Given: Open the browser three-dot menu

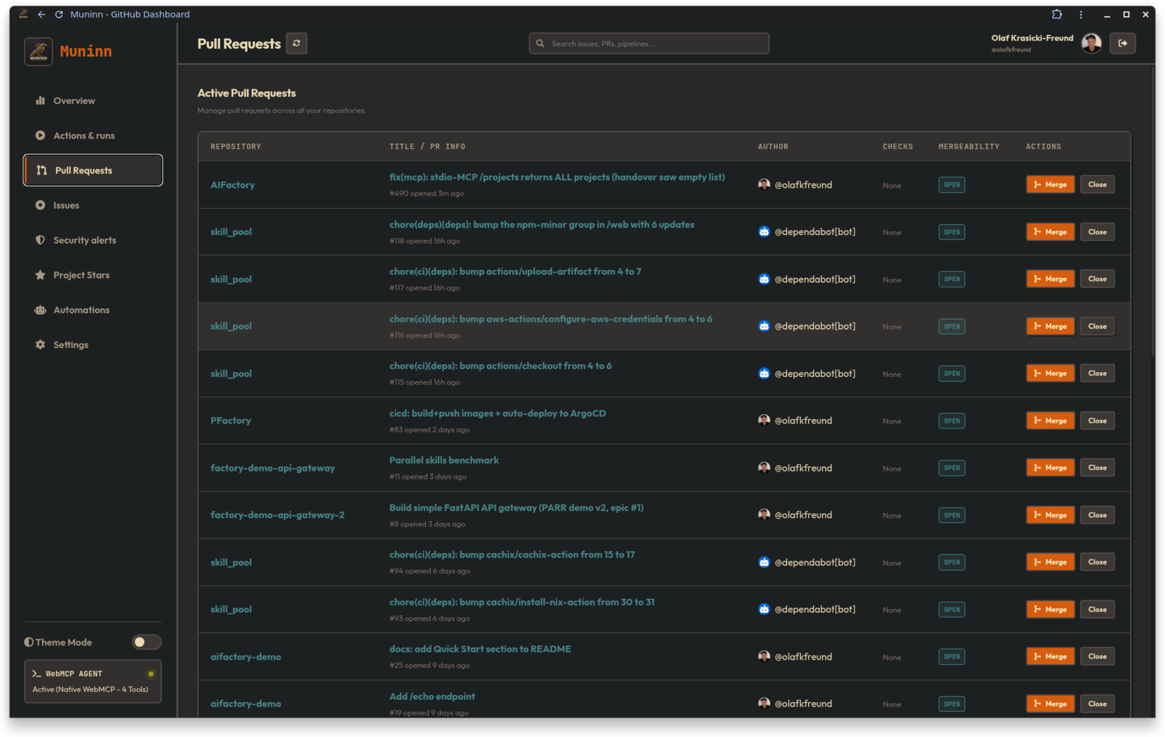Looking at the screenshot, I should coord(1081,14).
